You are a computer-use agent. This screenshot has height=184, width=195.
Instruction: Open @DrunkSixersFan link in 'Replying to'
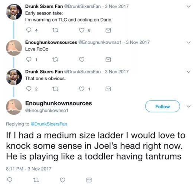coord(49,124)
